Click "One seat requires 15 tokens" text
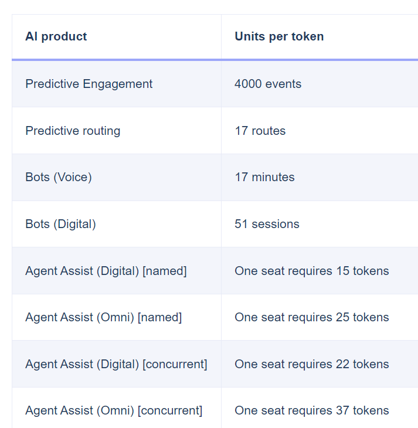 coord(312,271)
